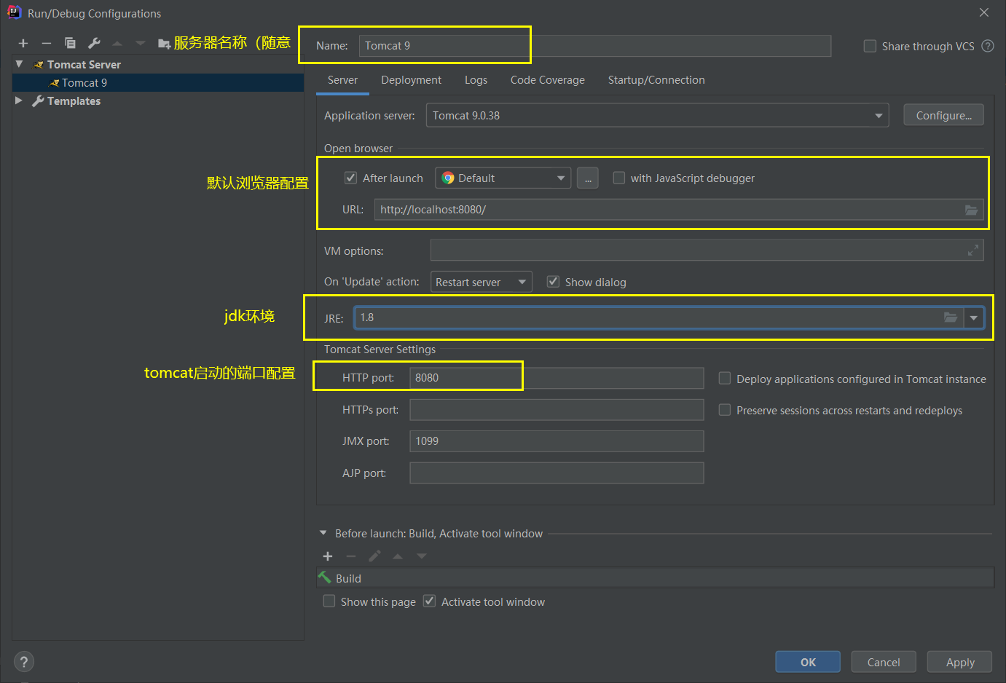Add a new configuration with the plus icon
The width and height of the screenshot is (1006, 683).
[x=23, y=44]
